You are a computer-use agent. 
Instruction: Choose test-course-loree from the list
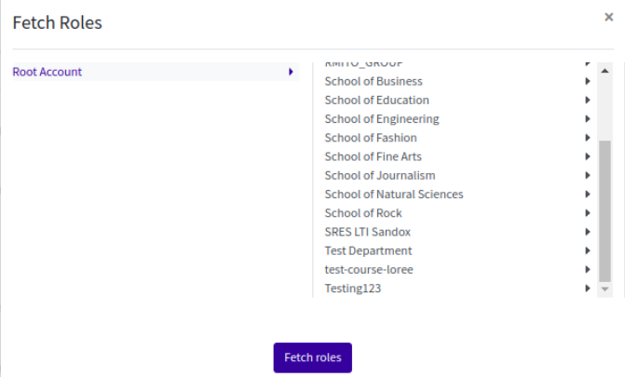(x=369, y=269)
